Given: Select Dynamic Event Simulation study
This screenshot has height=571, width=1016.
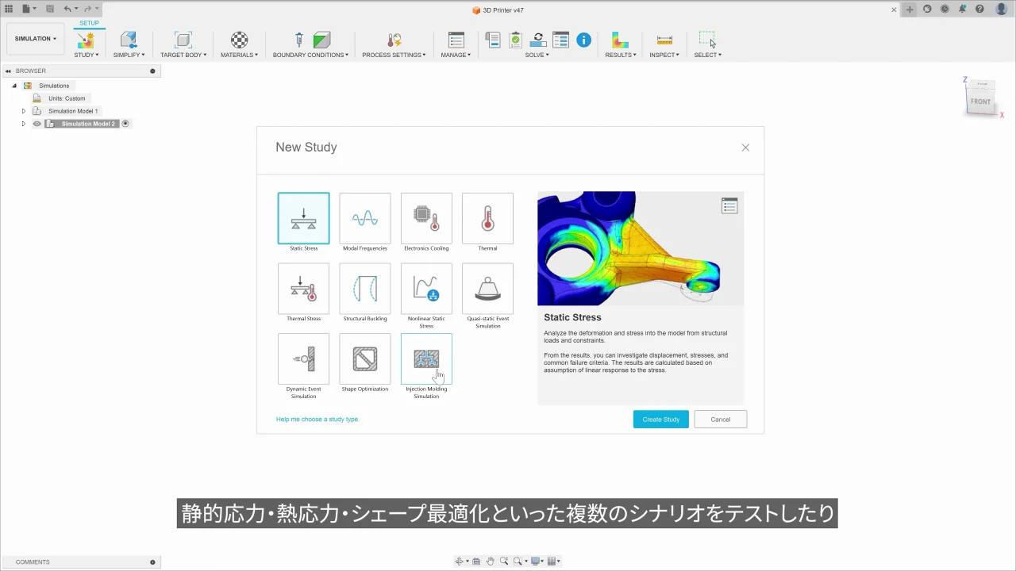Looking at the screenshot, I should 303,358.
